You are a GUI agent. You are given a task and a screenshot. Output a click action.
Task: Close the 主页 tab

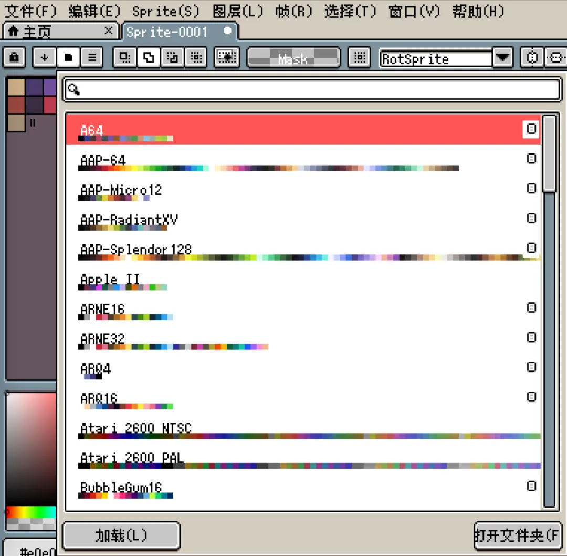tap(108, 31)
